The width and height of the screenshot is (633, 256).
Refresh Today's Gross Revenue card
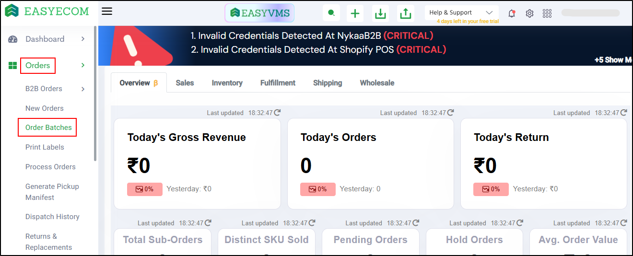[277, 113]
